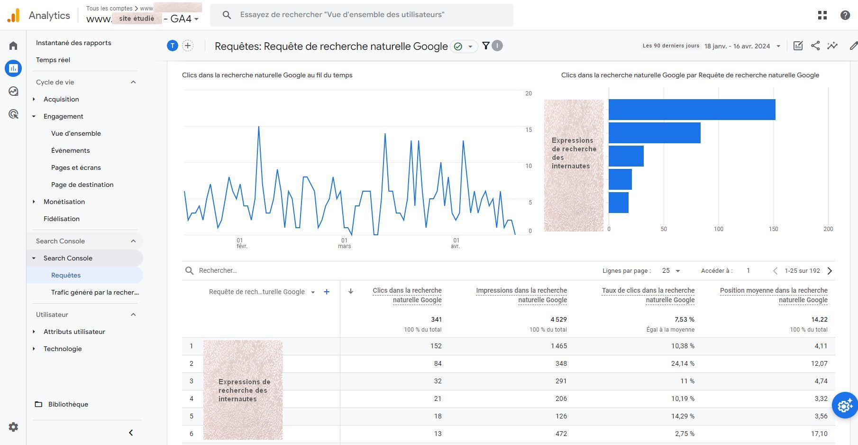Viewport: 858px width, 445px height.
Task: Collapse the Engagement tree item
Action: click(34, 116)
